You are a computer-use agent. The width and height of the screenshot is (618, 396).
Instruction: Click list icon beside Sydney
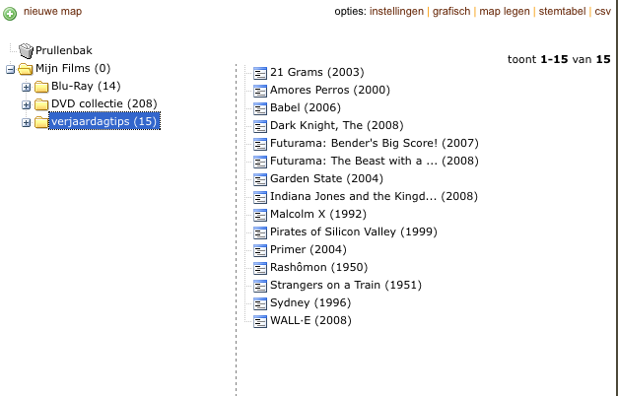260,303
